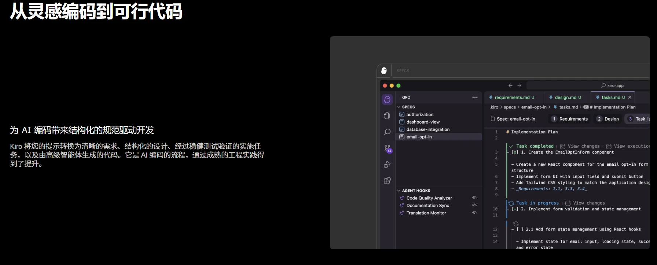Click the Spec: email-opt-in document icon
This screenshot has height=265, width=657.
click(493, 119)
